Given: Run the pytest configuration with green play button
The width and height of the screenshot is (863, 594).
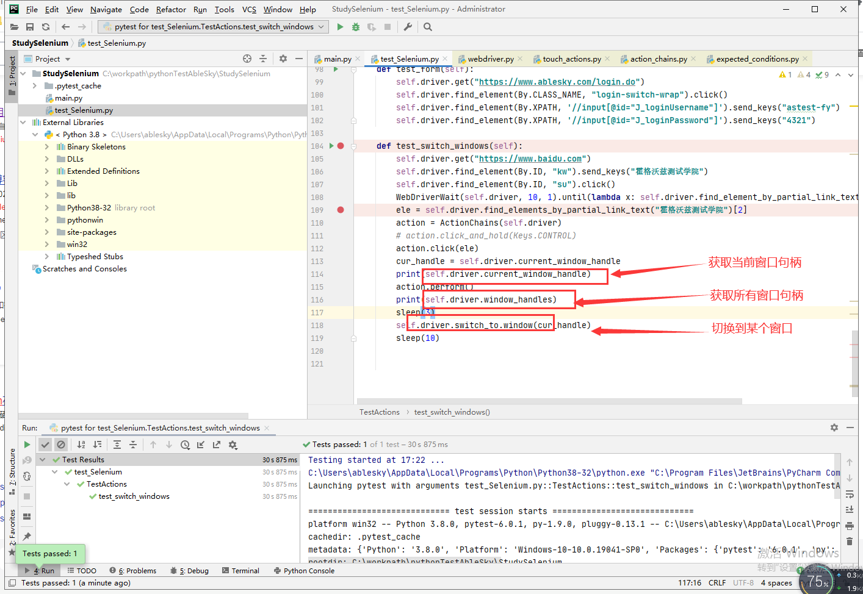Looking at the screenshot, I should [x=340, y=27].
